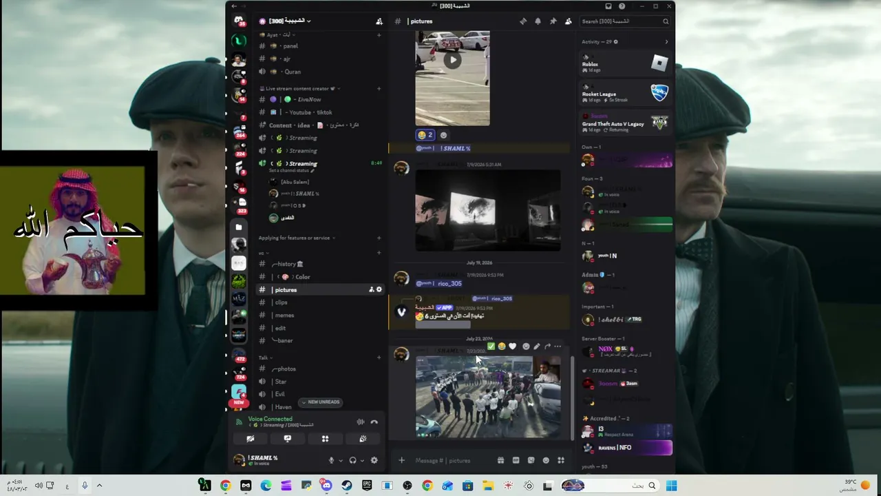Play the parking lot video
Screen dimensions: 881x496
452,60
